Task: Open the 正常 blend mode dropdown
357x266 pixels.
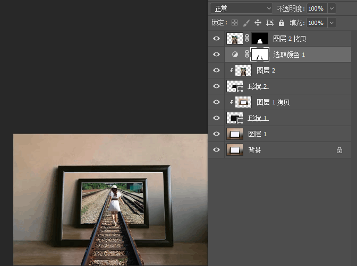Action: pos(241,8)
